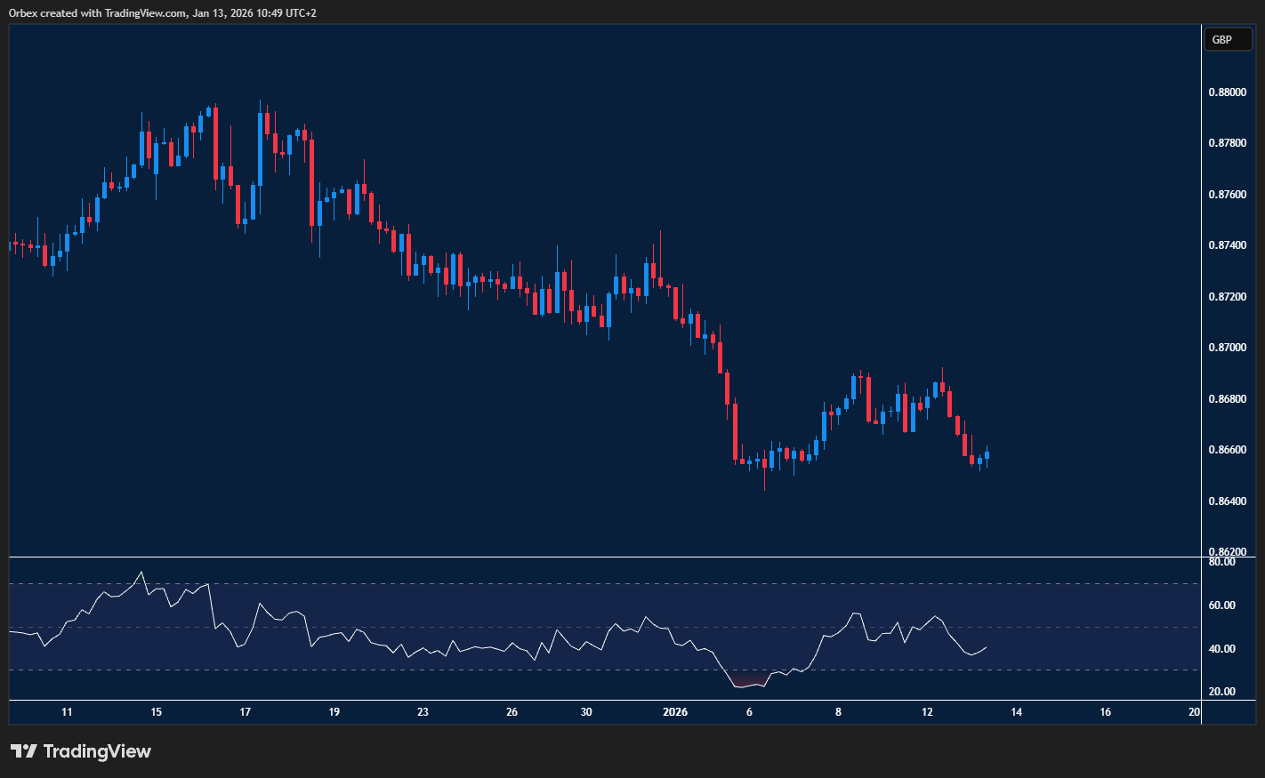Click the TradingView wordmark text at bottom
Screen dimensions: 1265x778
coord(97,751)
